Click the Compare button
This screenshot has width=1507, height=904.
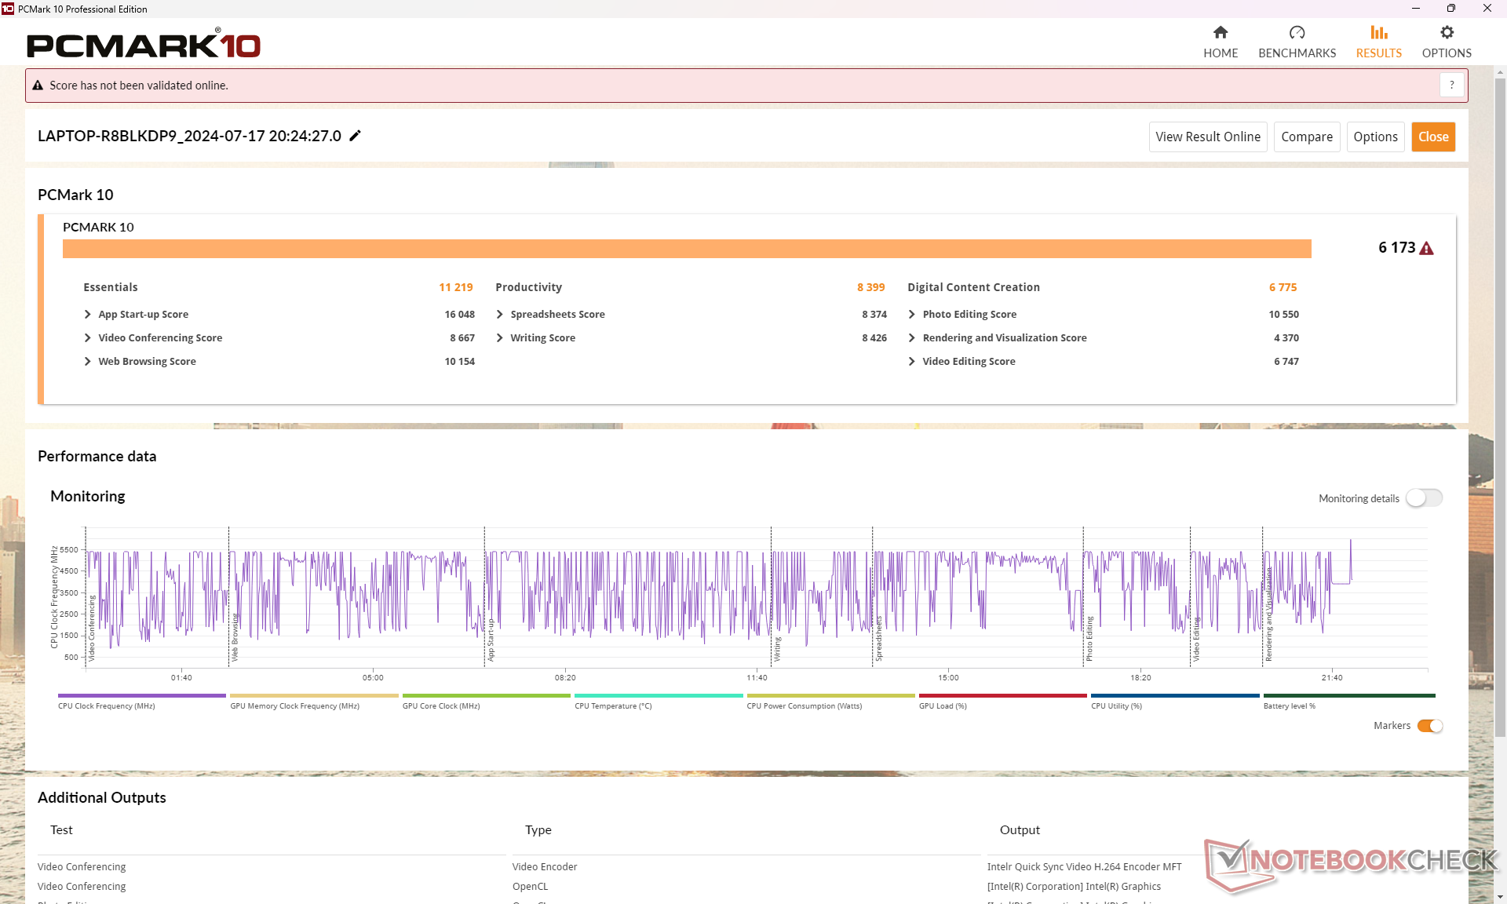(1306, 137)
